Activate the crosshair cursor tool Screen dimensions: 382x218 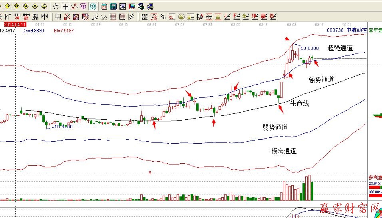[65, 6]
